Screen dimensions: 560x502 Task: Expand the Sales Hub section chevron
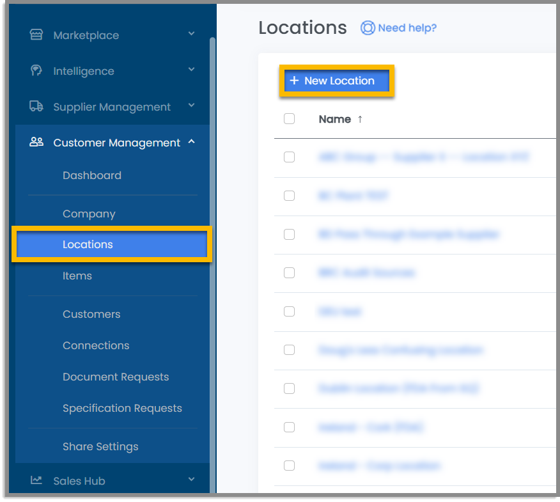click(x=191, y=480)
